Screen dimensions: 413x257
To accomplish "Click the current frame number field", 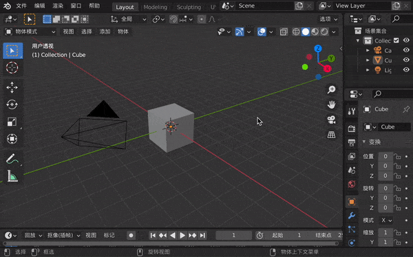I will coord(233,236).
